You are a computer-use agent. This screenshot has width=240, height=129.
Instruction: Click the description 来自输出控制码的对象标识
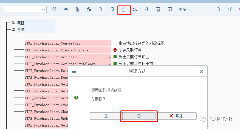click(x=142, y=43)
